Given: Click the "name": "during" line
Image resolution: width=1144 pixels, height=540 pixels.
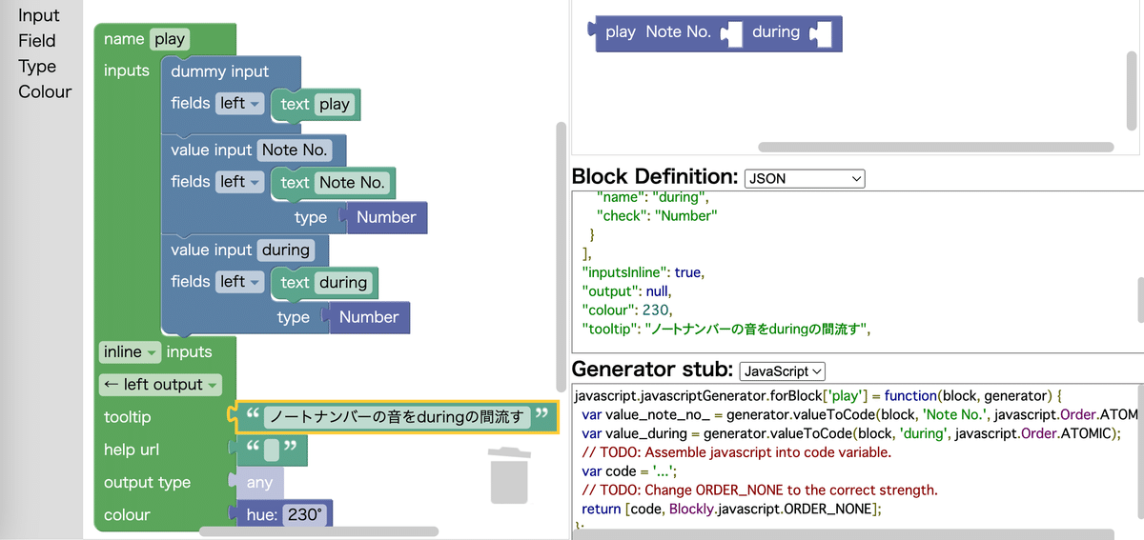Looking at the screenshot, I should [x=654, y=197].
